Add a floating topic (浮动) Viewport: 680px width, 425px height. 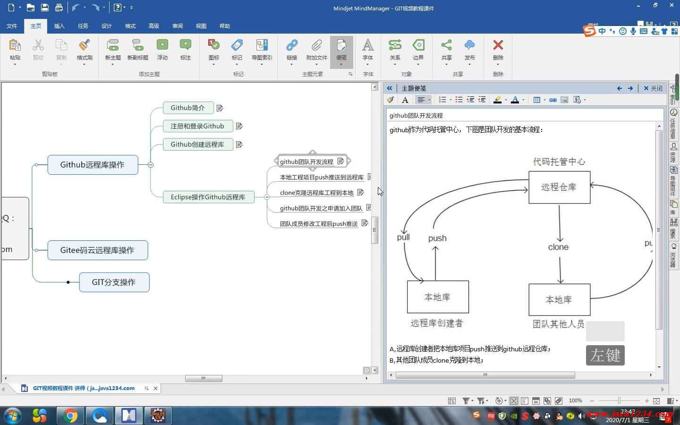coord(162,45)
